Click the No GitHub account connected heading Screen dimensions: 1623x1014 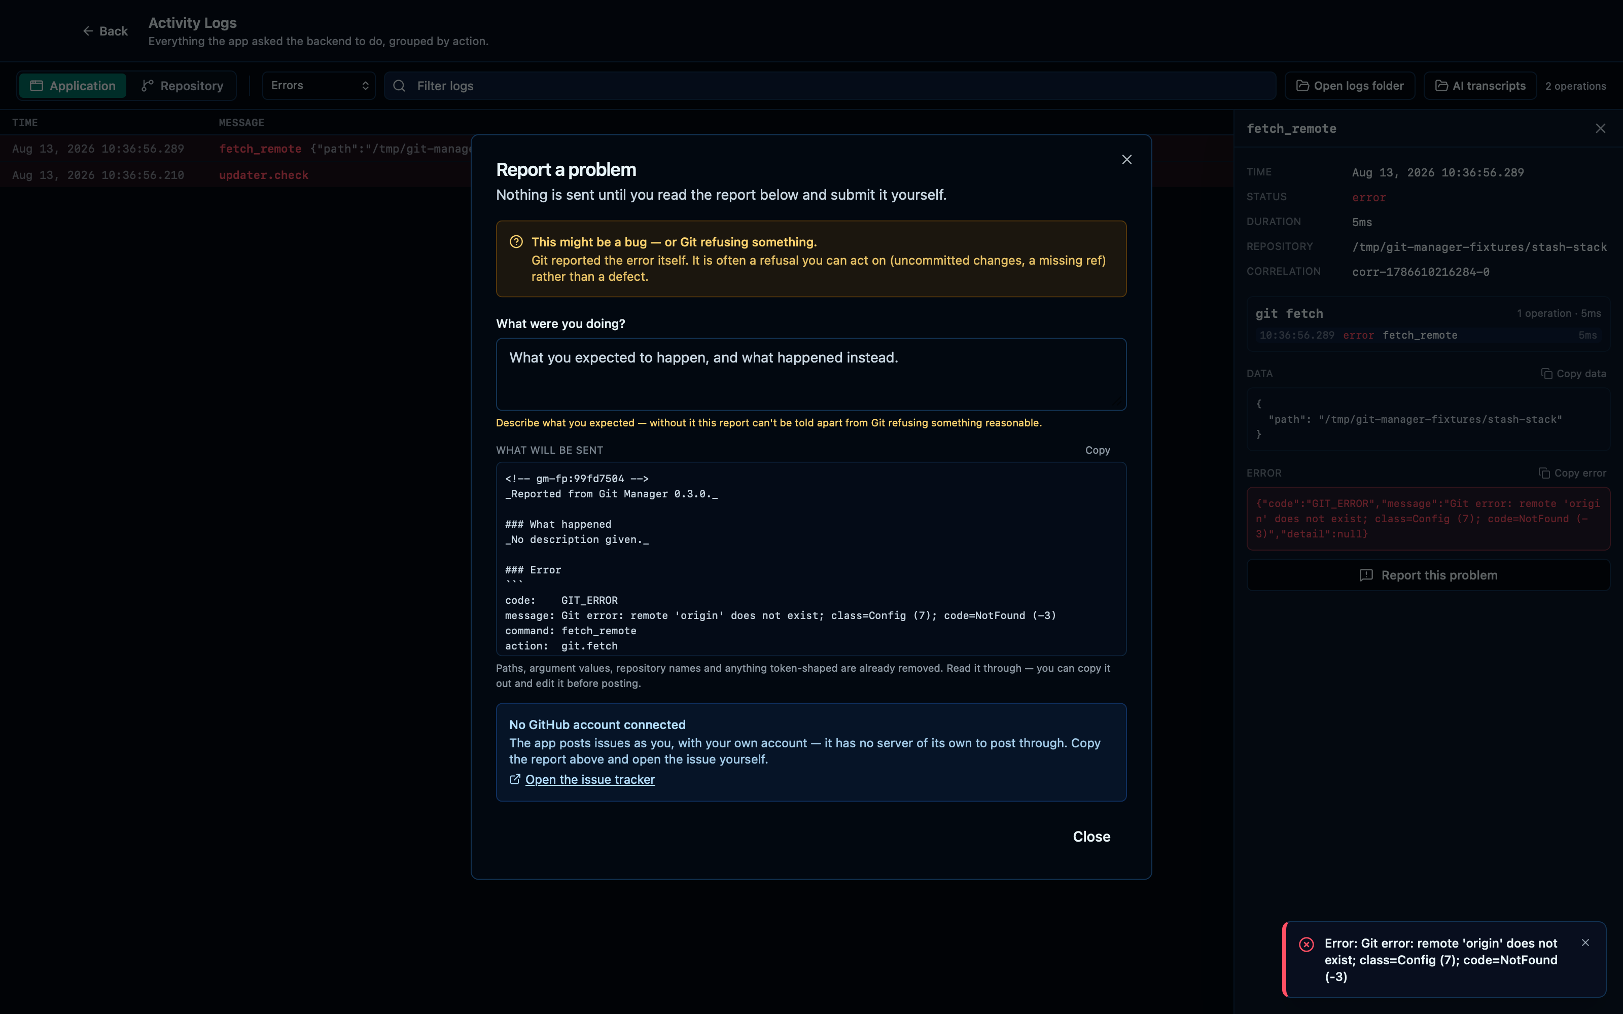pos(597,725)
